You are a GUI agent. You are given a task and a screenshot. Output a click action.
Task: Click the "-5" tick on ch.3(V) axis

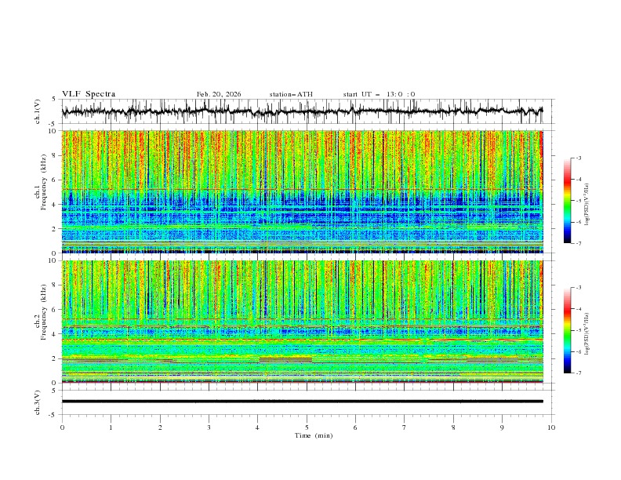click(x=53, y=415)
